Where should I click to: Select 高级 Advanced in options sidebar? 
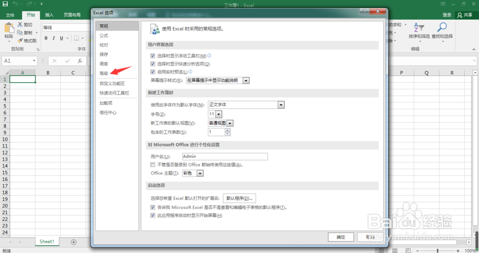point(104,73)
